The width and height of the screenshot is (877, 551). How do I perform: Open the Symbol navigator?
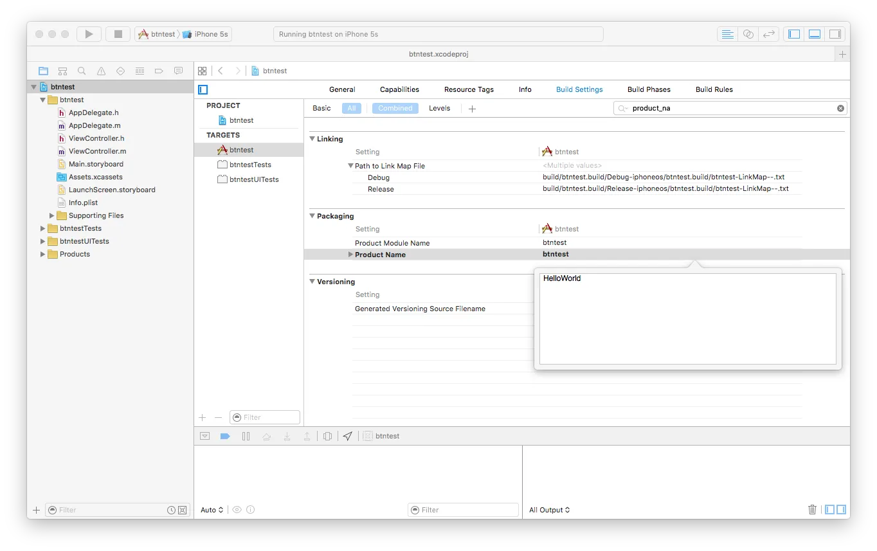(x=62, y=71)
